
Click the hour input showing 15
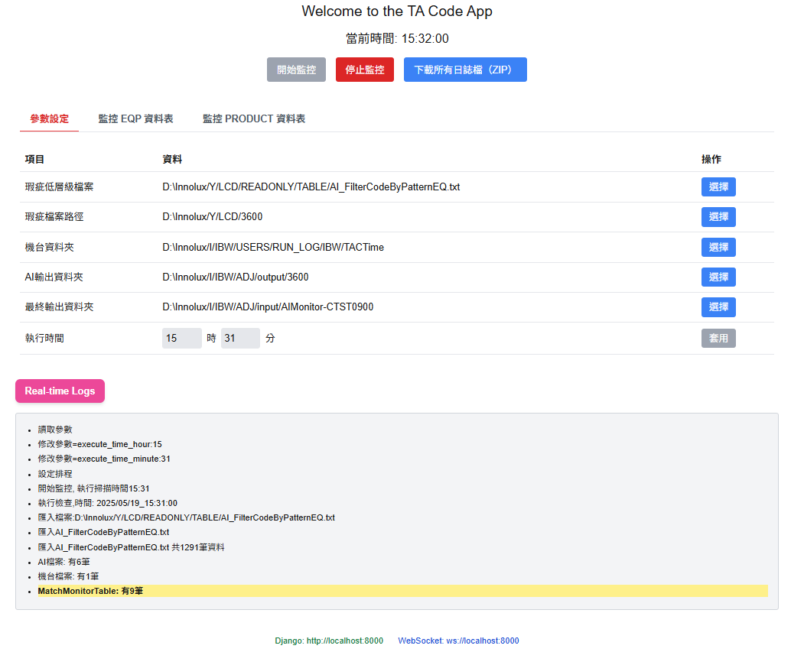pyautogui.click(x=181, y=337)
